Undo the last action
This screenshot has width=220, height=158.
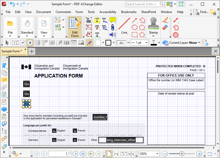(12, 4)
